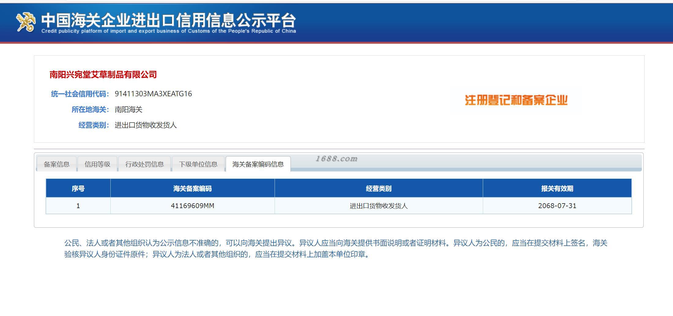Open the 备案信息 tab

pyautogui.click(x=57, y=164)
